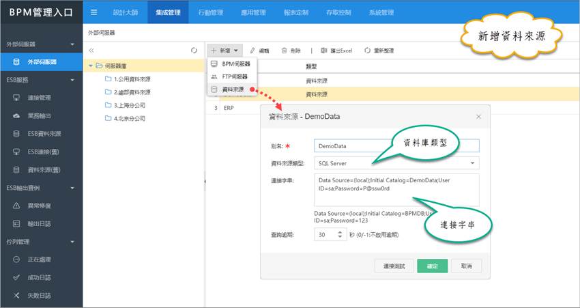Open the 外部伺服器 sidebar item with database icon
Viewport: 580px width, 308px height.
(x=42, y=62)
